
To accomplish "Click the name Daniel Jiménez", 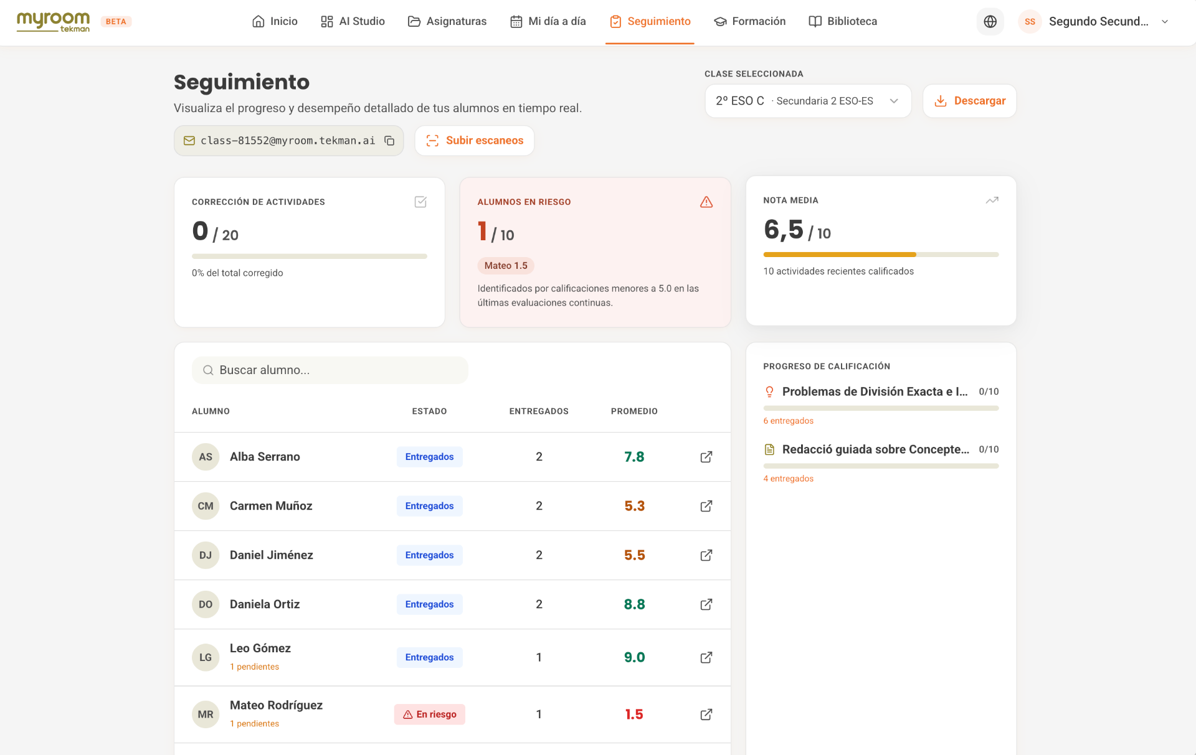I will click(271, 555).
